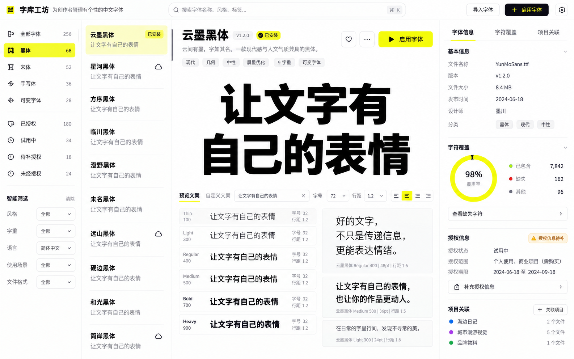Click the cloud download icon for 简岸黑体

coord(159,337)
